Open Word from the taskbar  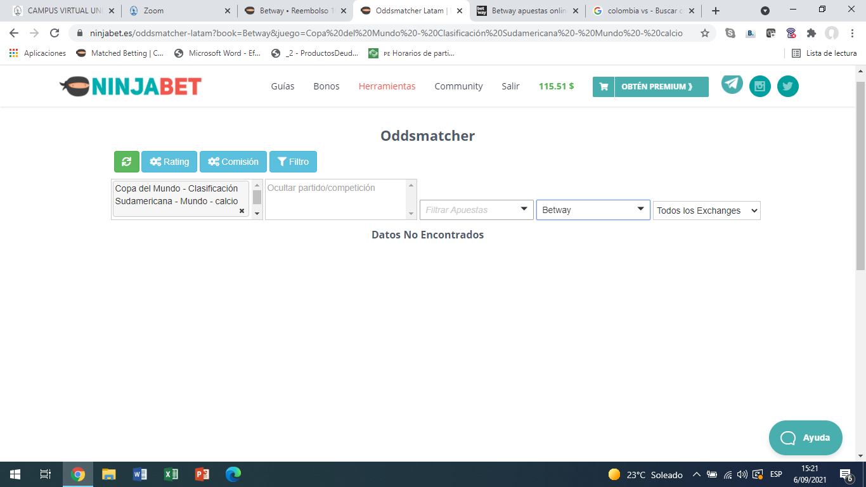tap(140, 474)
